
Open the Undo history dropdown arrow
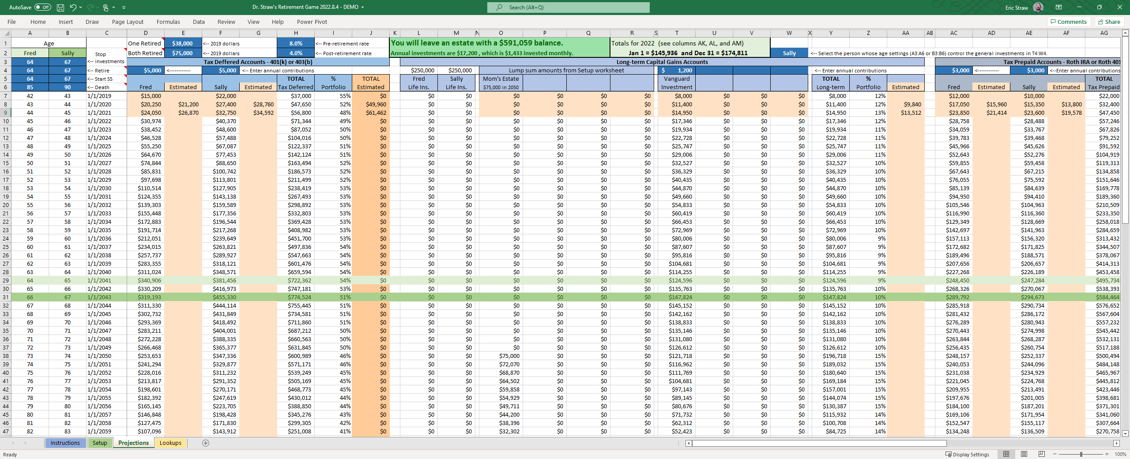[81, 8]
